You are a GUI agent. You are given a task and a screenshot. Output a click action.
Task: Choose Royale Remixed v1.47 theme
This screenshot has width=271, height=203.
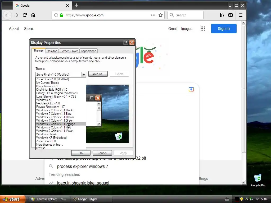[61, 107]
